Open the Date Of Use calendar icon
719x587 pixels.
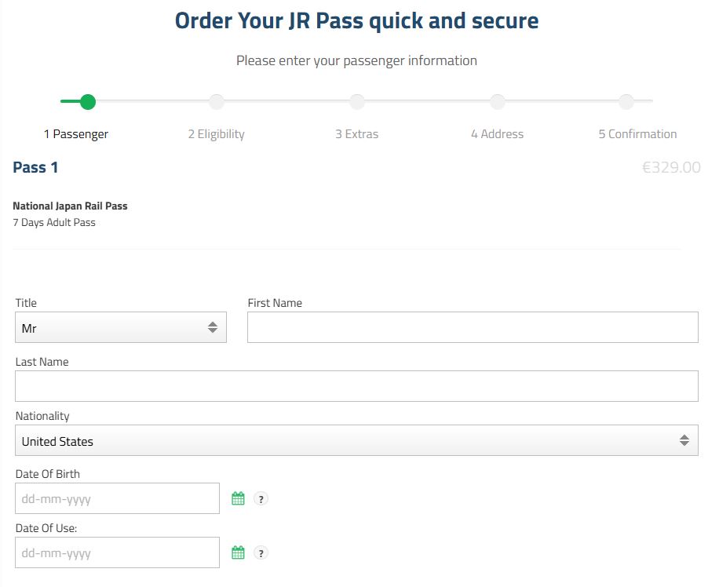238,552
